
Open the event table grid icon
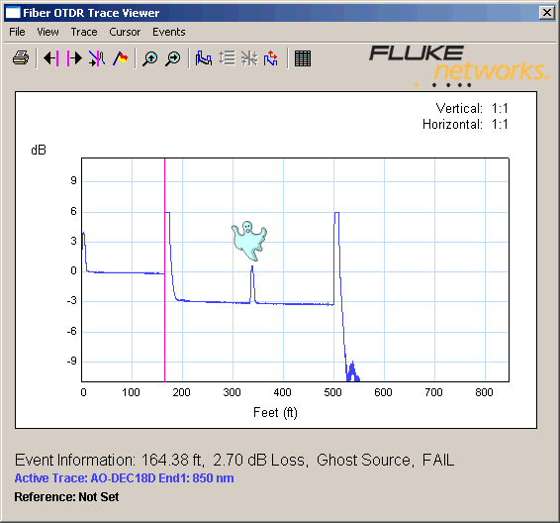[303, 58]
